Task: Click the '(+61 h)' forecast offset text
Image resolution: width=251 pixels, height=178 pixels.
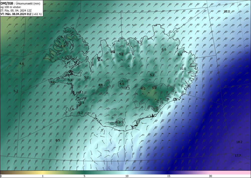Action: tap(37, 14)
